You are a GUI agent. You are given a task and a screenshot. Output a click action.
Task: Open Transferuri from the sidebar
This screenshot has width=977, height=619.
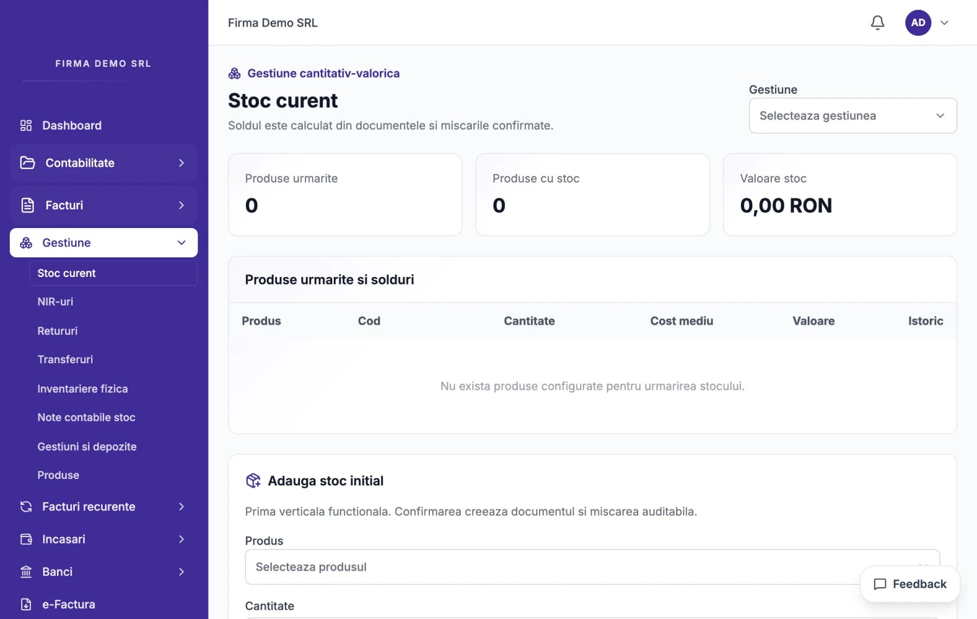pos(65,359)
